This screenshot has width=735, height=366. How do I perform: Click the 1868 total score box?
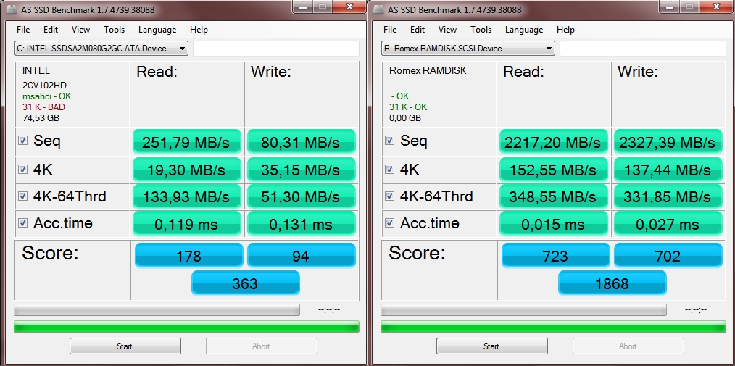[612, 283]
